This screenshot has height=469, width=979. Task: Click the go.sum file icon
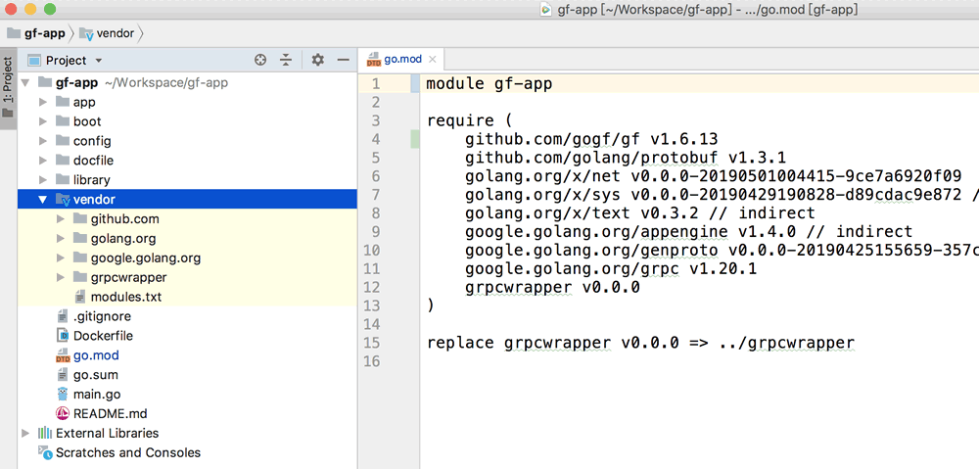click(x=63, y=375)
